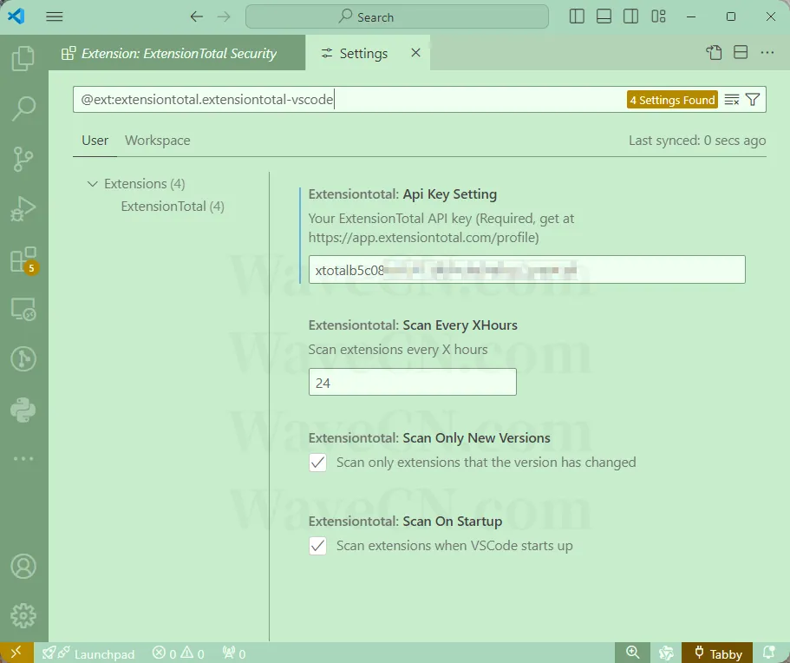Open forwarded ports indicator in status bar
The width and height of the screenshot is (790, 663).
234,653
